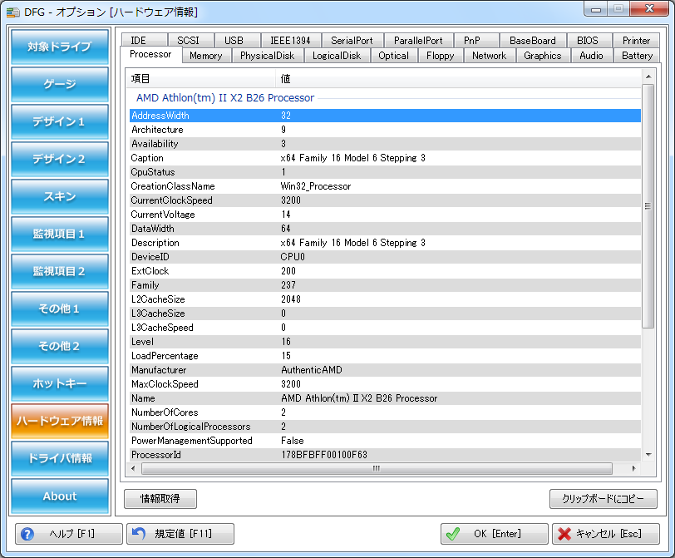675x558 pixels.
Task: Switch to the Network tab
Action: (489, 56)
